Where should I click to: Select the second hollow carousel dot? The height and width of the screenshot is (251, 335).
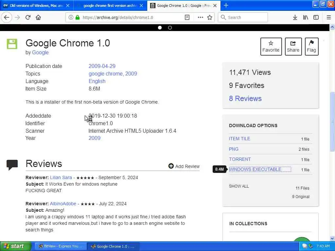[x=170, y=27]
